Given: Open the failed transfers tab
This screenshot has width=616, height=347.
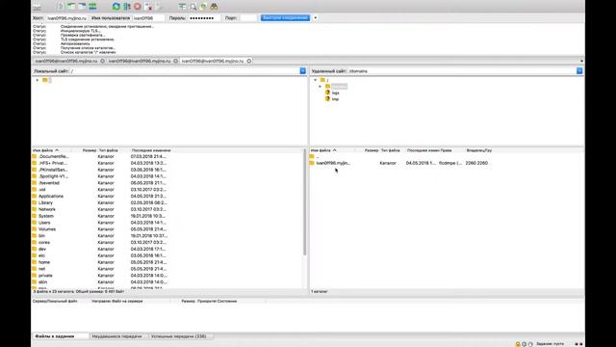Looking at the screenshot, I should pos(116,336).
